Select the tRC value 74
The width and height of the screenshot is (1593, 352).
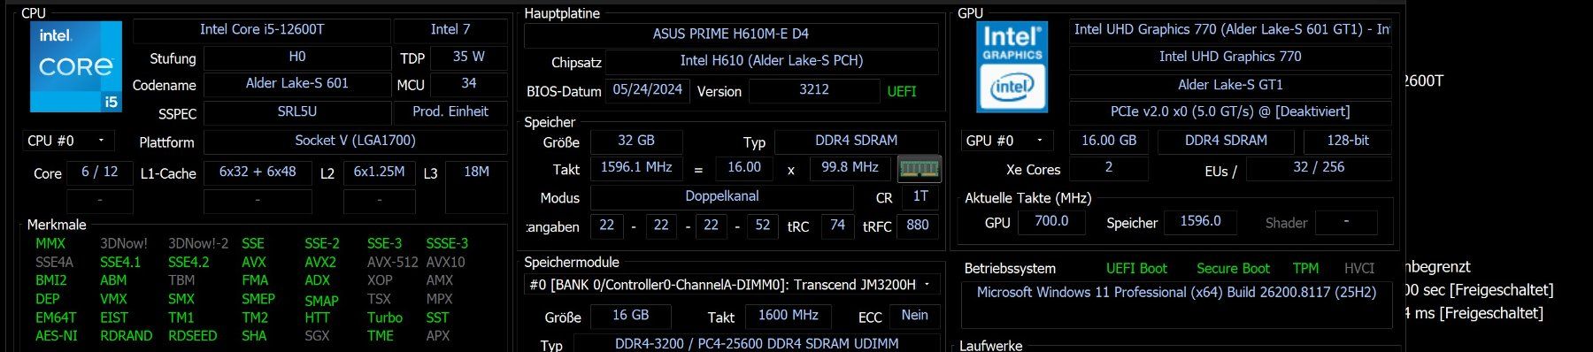coord(837,226)
